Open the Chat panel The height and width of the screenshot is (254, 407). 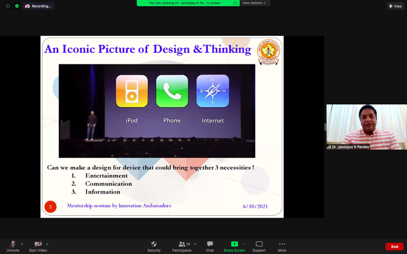(x=210, y=247)
